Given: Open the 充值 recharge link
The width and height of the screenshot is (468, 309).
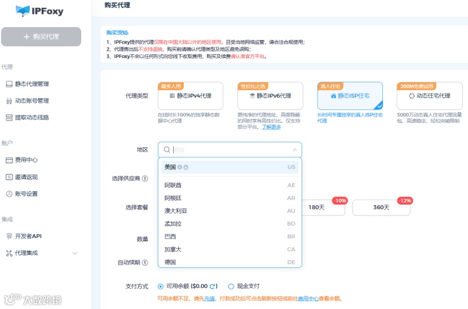Looking at the screenshot, I should tap(209, 298).
